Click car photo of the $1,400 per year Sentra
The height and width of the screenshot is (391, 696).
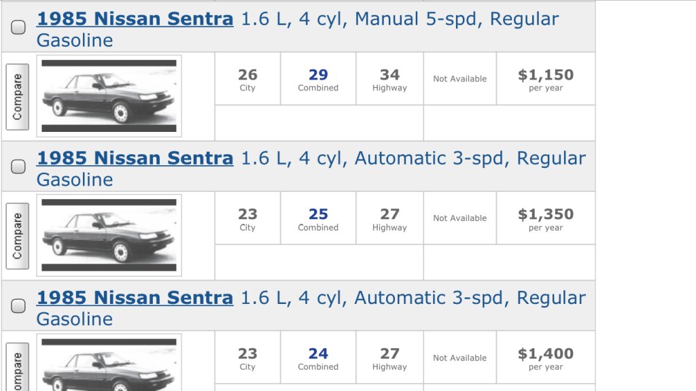tap(109, 362)
